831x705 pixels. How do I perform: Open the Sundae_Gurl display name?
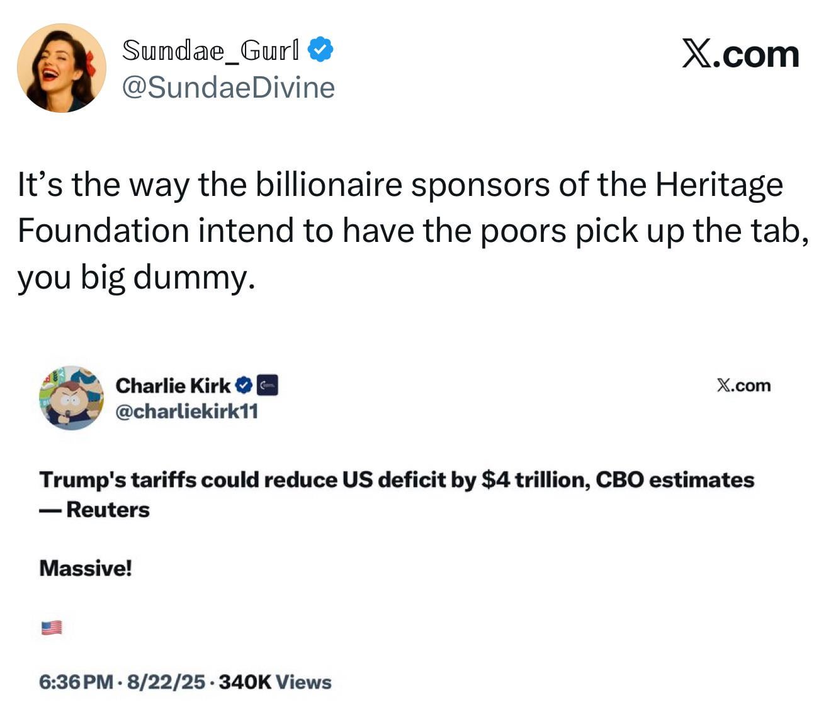(211, 50)
